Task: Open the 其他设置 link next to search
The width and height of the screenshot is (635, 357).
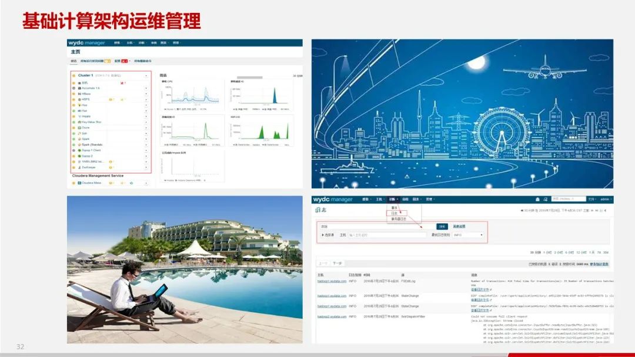Action: pos(459,227)
